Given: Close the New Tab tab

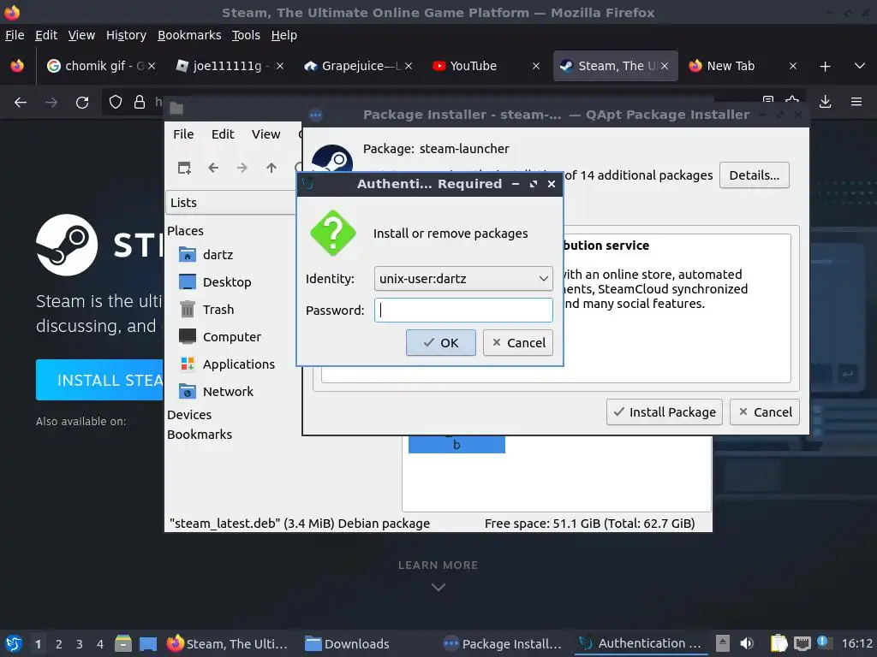Looking at the screenshot, I should (x=792, y=66).
